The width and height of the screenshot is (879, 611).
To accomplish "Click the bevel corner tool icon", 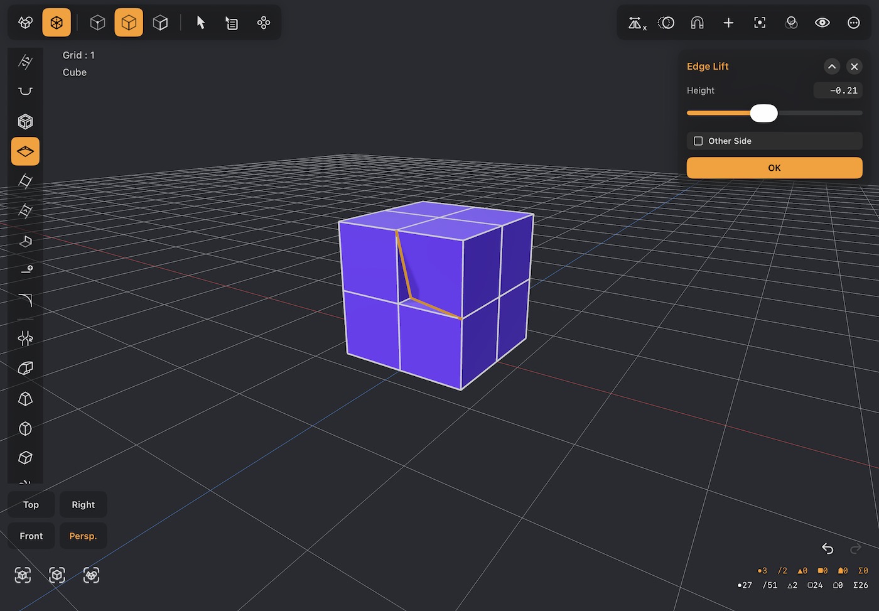I will [x=25, y=300].
